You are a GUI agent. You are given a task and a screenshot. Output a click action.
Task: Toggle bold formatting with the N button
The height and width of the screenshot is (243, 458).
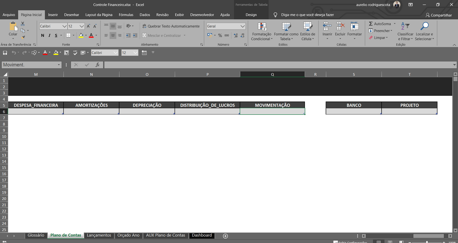point(42,36)
